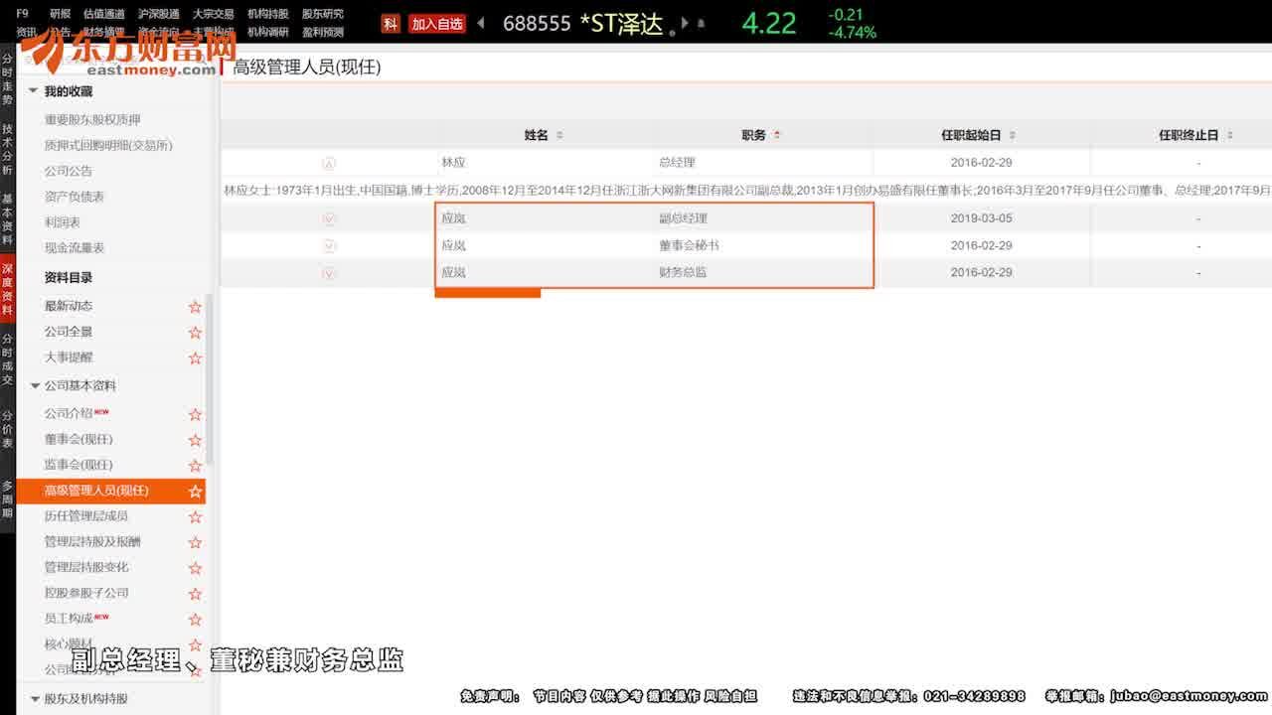
Task: Click the 科 badge beside 加入自选
Action: (x=391, y=24)
